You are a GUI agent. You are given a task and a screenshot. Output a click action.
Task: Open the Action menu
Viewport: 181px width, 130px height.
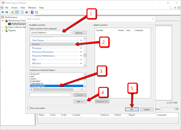tap(14, 8)
